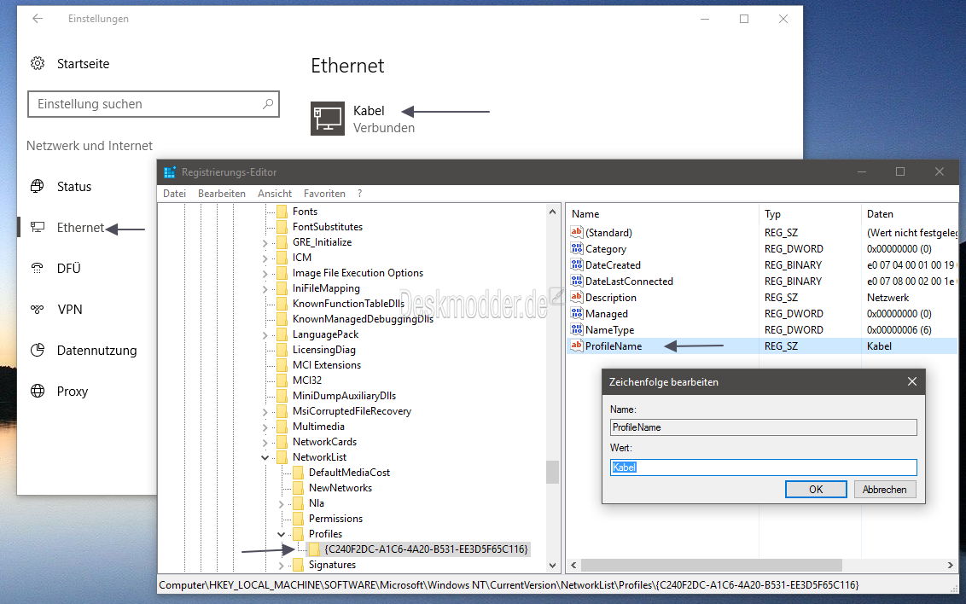
Task: Click the values pane horizontal scrollbar thumb
Action: tap(712, 565)
